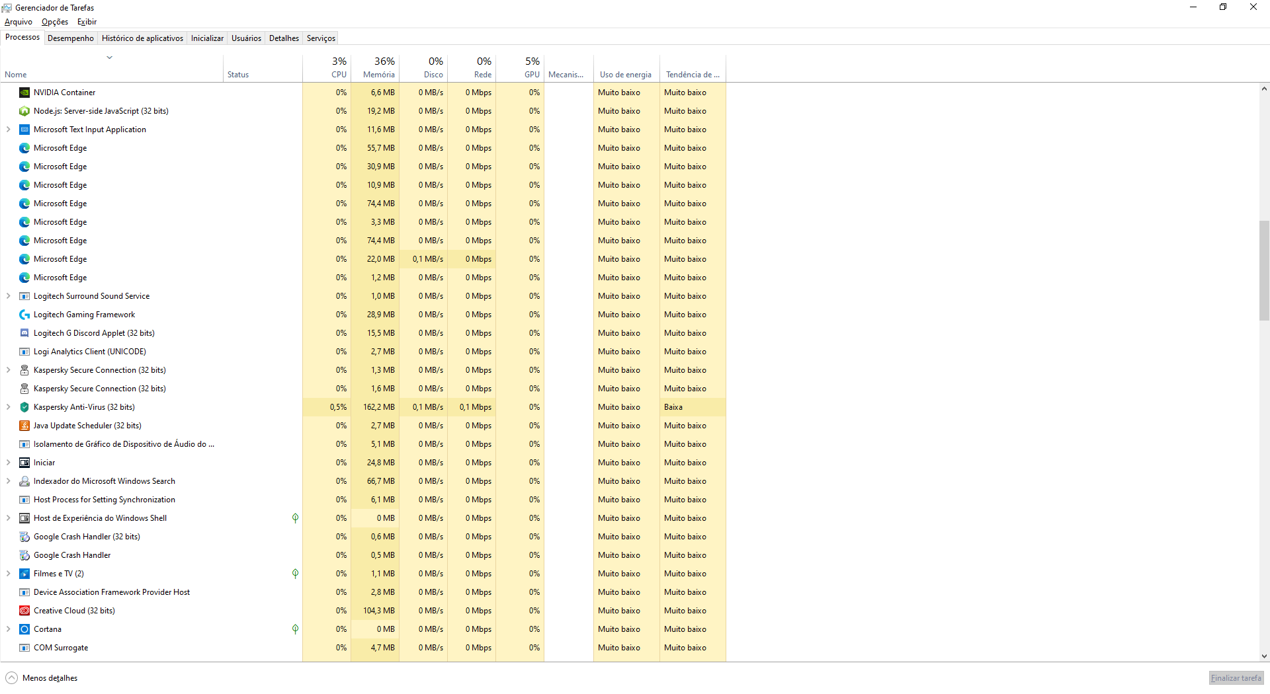The height and width of the screenshot is (694, 1270).
Task: Expand the Microsoft Text Input Application process
Action: 8,130
